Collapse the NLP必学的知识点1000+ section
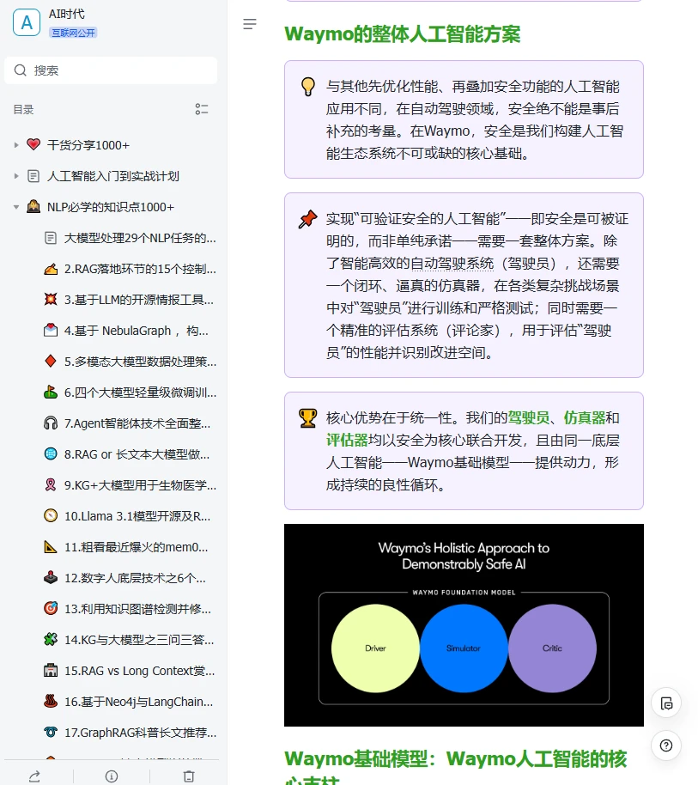 pos(14,207)
